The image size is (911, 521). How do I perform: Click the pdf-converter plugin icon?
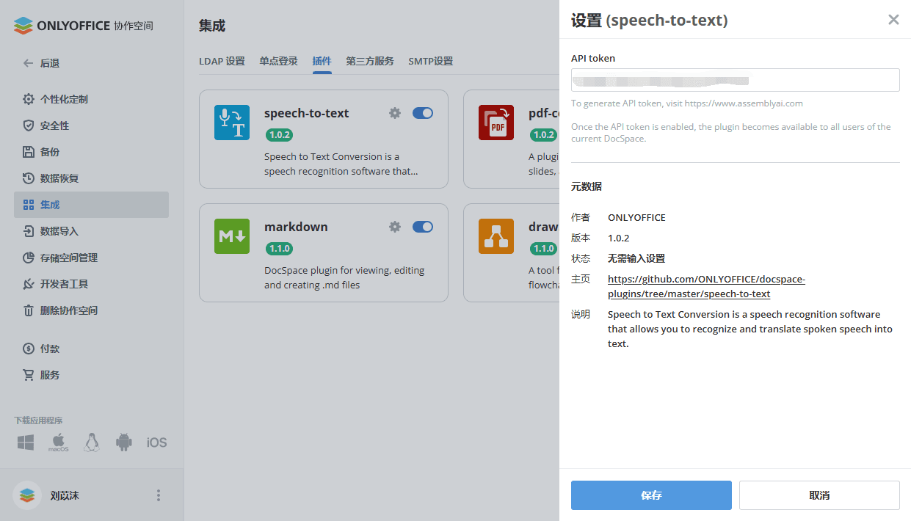pyautogui.click(x=496, y=123)
